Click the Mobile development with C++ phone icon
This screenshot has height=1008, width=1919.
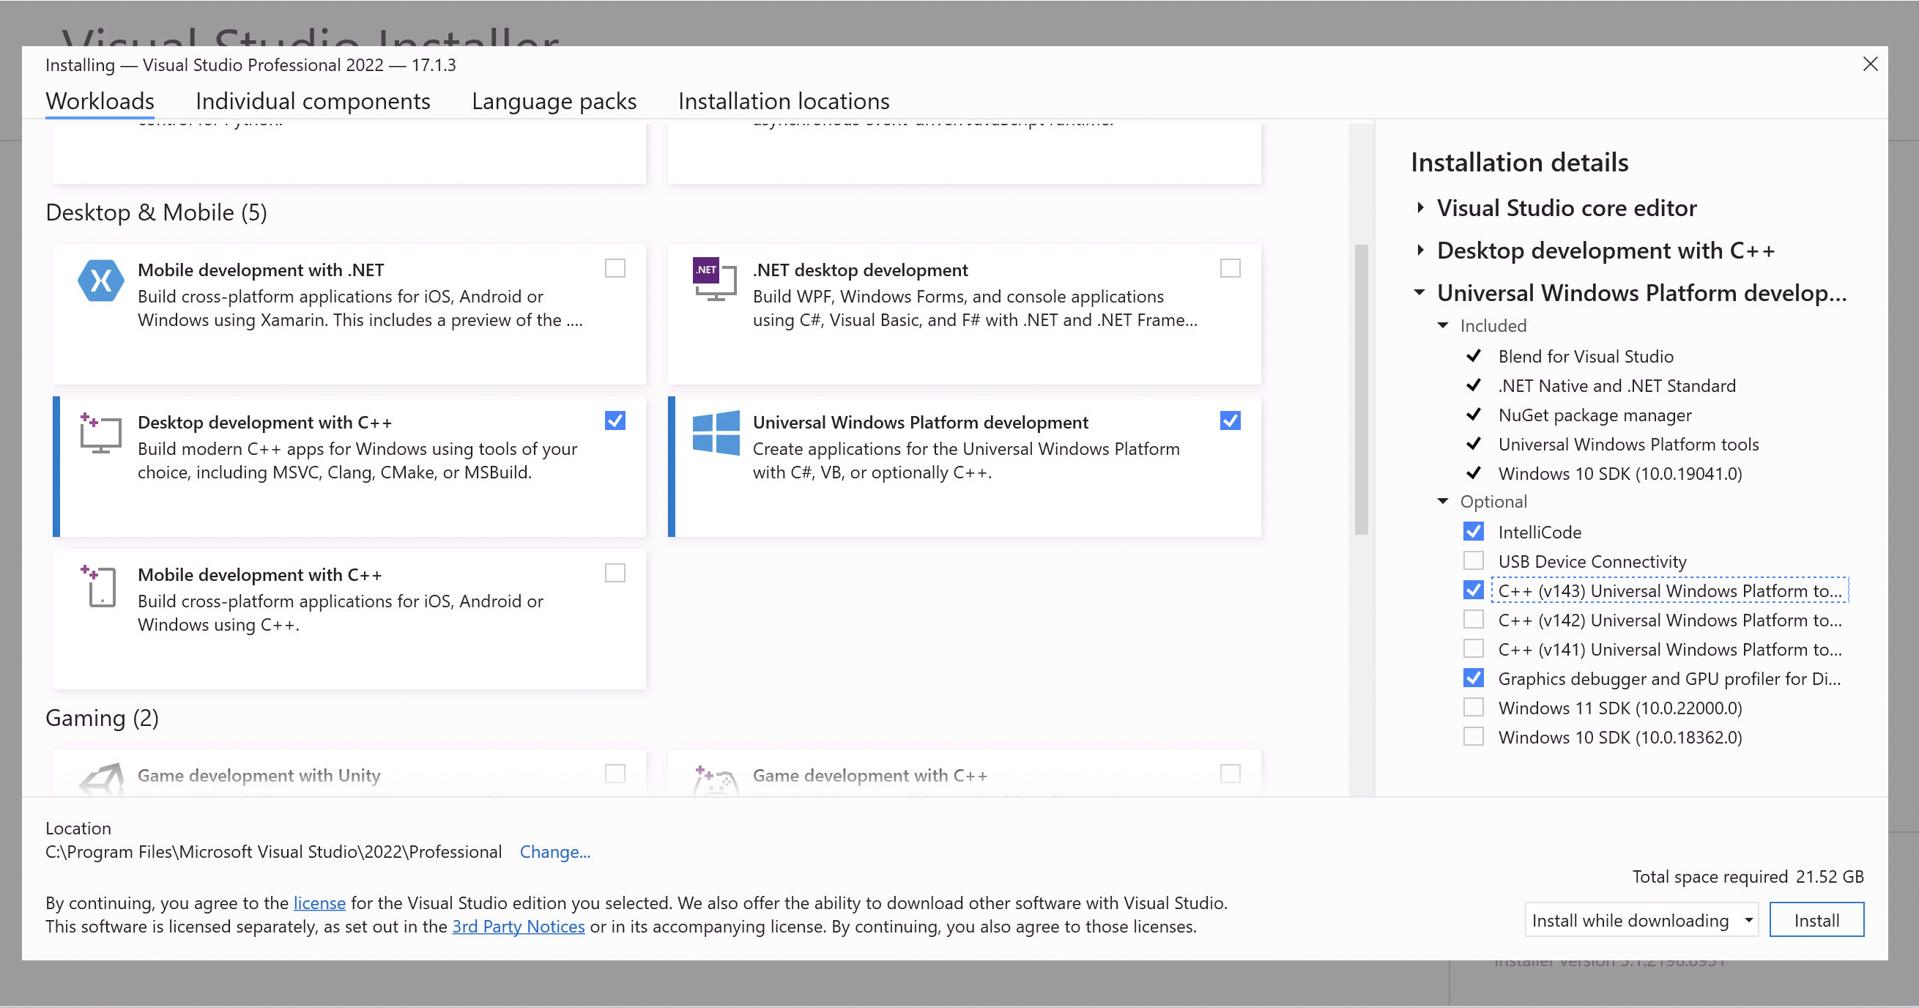(98, 585)
